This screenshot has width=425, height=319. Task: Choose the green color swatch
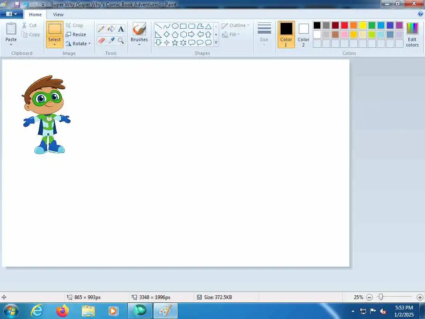[372, 25]
